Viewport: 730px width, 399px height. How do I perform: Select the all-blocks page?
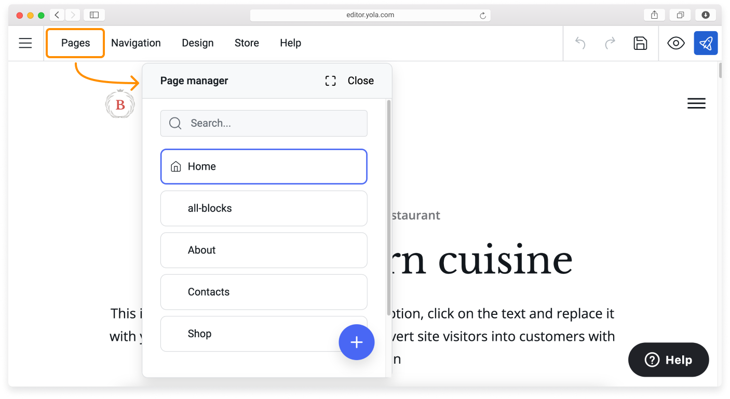264,208
